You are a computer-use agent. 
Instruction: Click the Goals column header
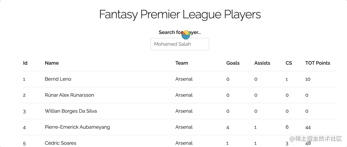233,63
